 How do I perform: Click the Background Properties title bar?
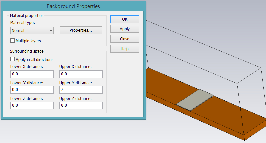click(73, 6)
